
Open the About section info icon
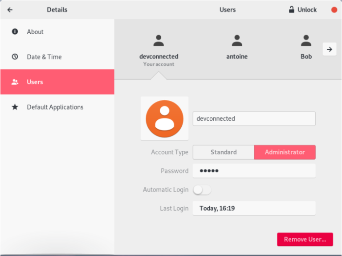coord(15,32)
